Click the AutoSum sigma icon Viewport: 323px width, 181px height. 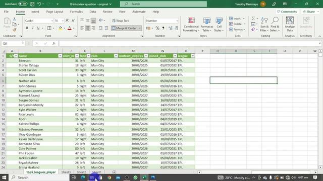click(x=253, y=19)
